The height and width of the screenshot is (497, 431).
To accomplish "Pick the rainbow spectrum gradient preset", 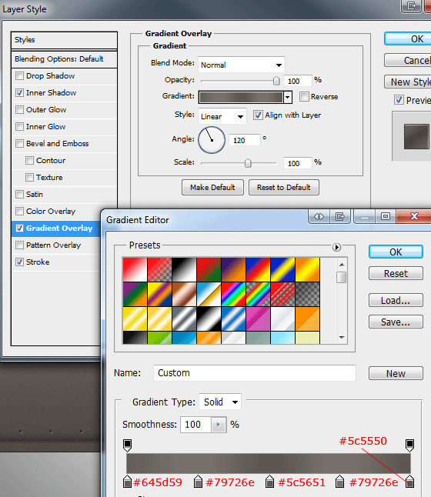I will [233, 294].
